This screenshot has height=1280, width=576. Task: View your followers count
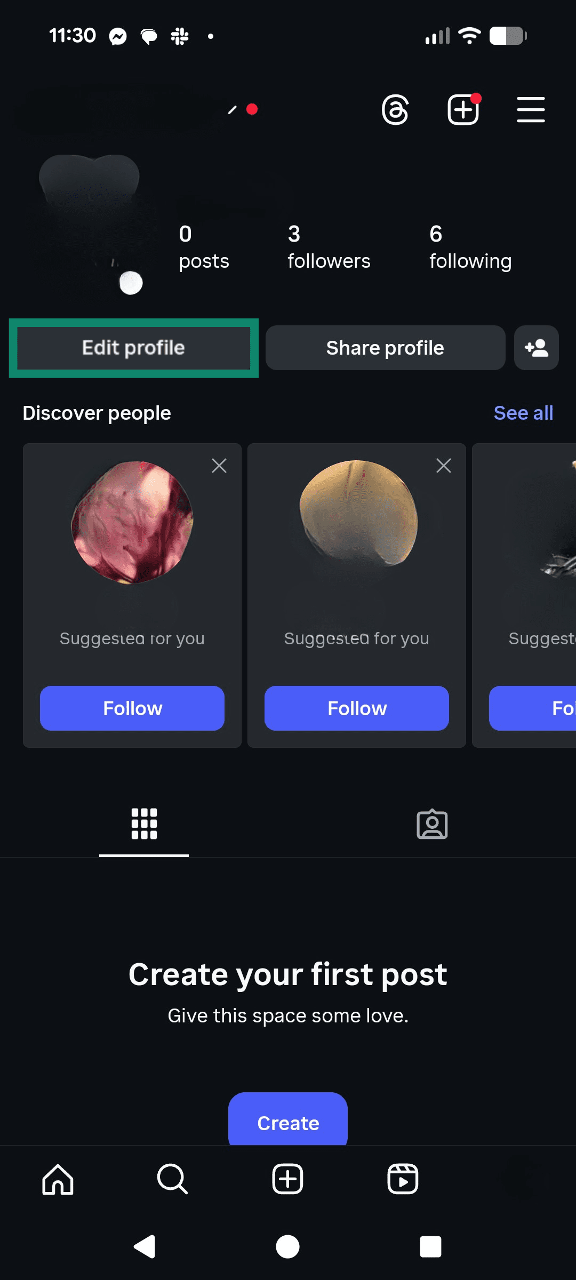pos(329,248)
